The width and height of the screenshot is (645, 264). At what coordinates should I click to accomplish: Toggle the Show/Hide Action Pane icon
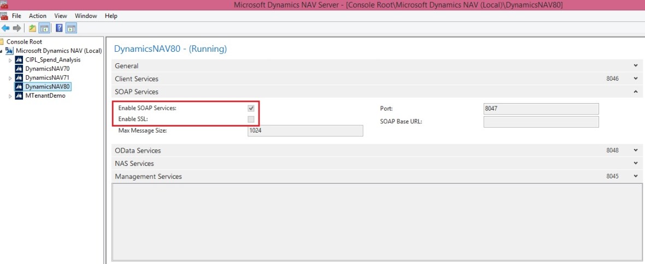tap(71, 28)
